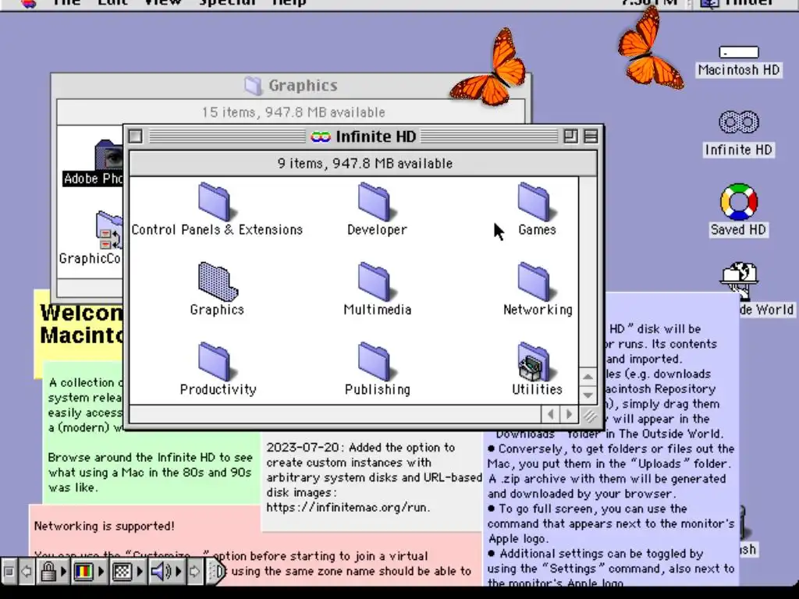Select the Games folder icon

pyautogui.click(x=535, y=202)
